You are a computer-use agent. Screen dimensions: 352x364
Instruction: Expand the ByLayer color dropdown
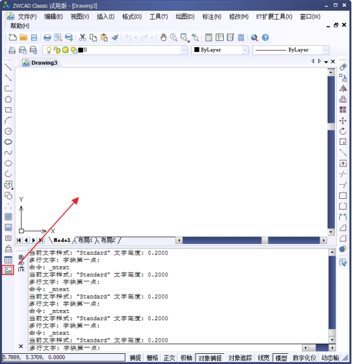(245, 50)
